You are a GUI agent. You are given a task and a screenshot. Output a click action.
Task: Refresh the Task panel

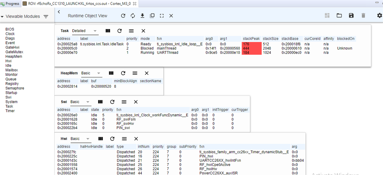(119, 31)
